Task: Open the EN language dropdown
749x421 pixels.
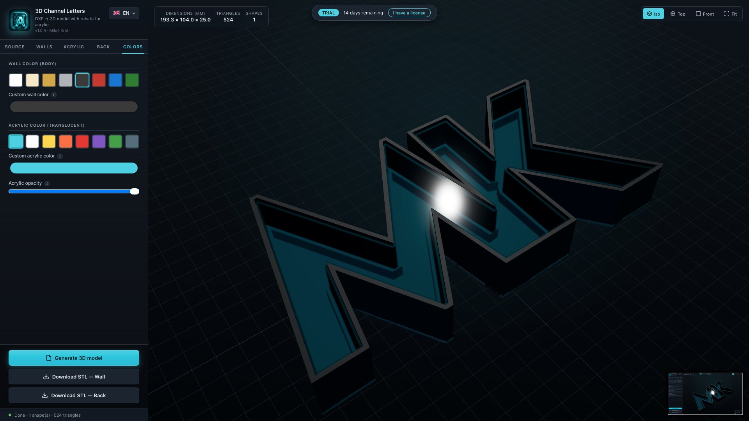Action: point(124,13)
